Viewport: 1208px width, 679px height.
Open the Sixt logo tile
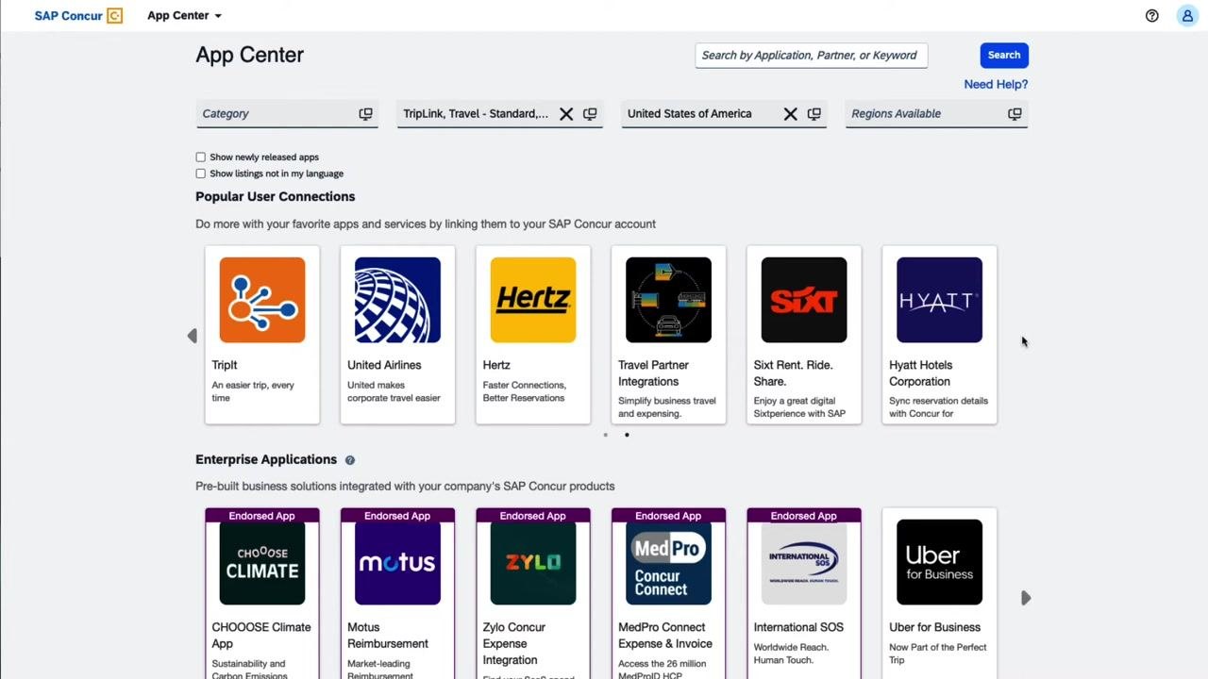click(804, 300)
